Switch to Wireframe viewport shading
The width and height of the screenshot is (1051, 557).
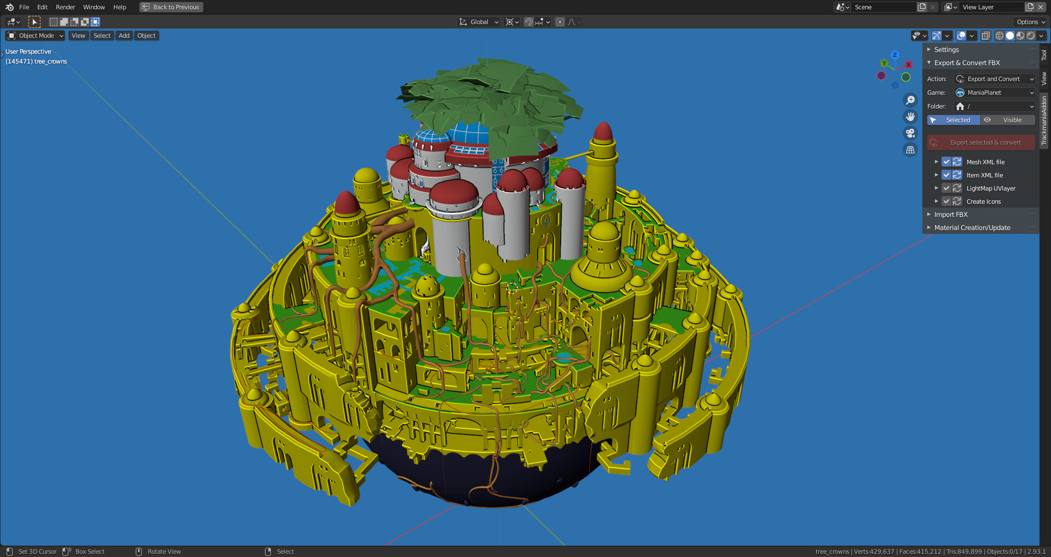pyautogui.click(x=1000, y=36)
